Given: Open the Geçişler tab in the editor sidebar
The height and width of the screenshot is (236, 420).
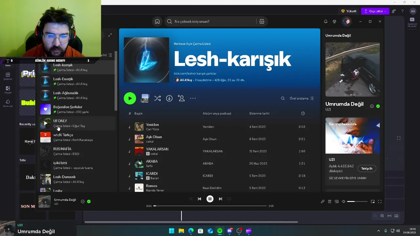Looking at the screenshot, I should tap(8, 90).
